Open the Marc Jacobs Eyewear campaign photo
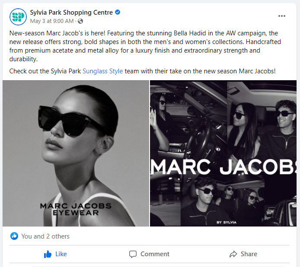300x267 pixels. pyautogui.click(x=76, y=153)
